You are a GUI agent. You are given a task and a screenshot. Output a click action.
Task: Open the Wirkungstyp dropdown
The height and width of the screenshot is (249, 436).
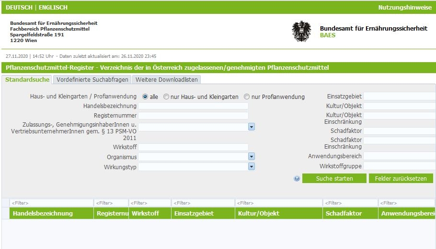pos(251,166)
